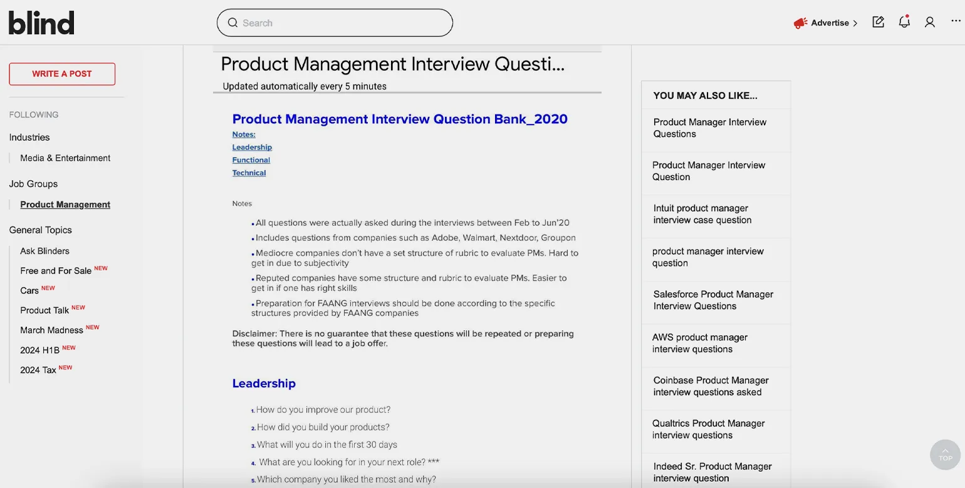Go to Media & Entertainment industry

click(x=65, y=158)
